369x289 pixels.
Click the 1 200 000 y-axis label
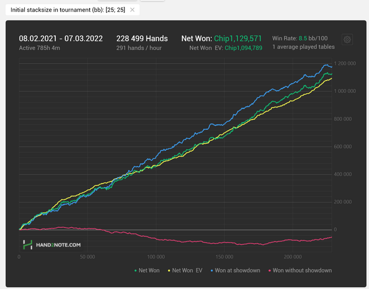tap(345, 63)
